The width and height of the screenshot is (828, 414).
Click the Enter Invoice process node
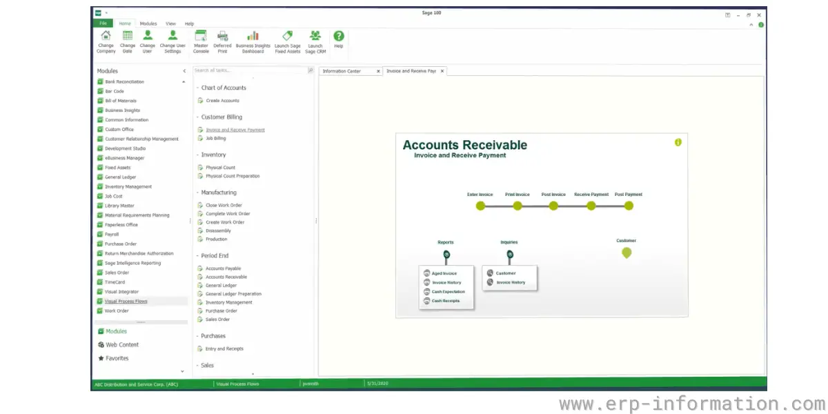(480, 206)
